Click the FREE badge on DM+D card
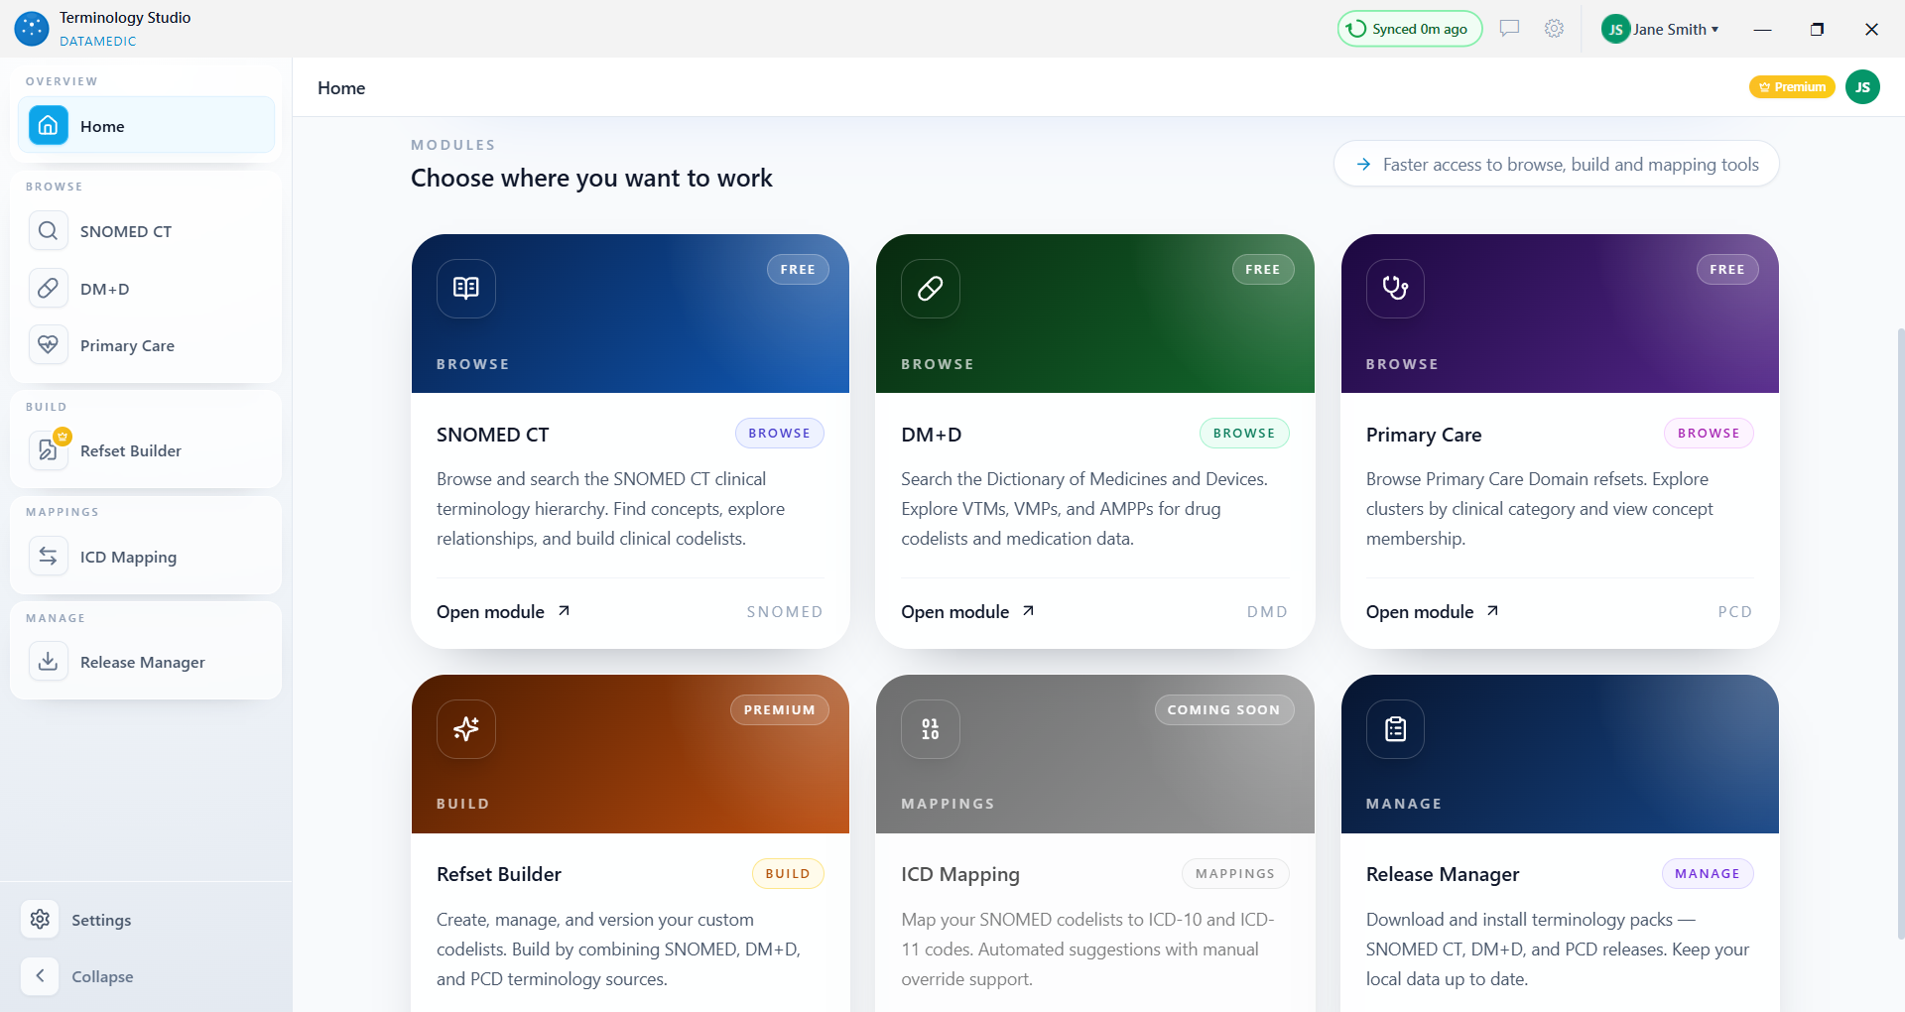Viewport: 1905px width, 1012px height. click(1263, 270)
